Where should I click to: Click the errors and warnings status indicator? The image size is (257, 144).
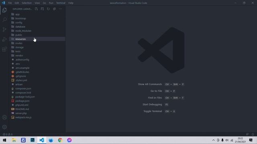point(8,134)
